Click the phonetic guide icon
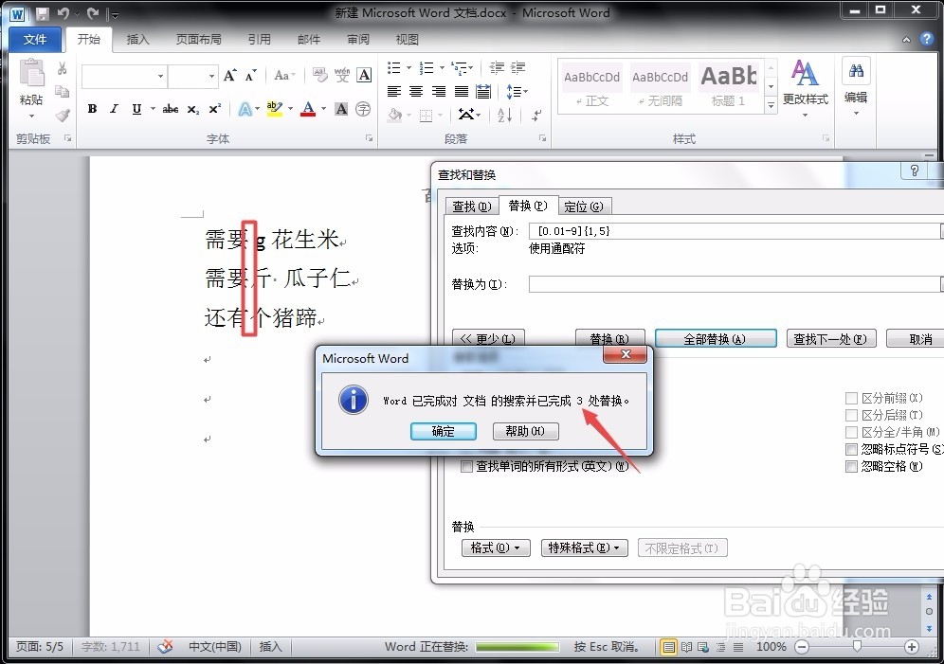The height and width of the screenshot is (664, 944). (342, 75)
